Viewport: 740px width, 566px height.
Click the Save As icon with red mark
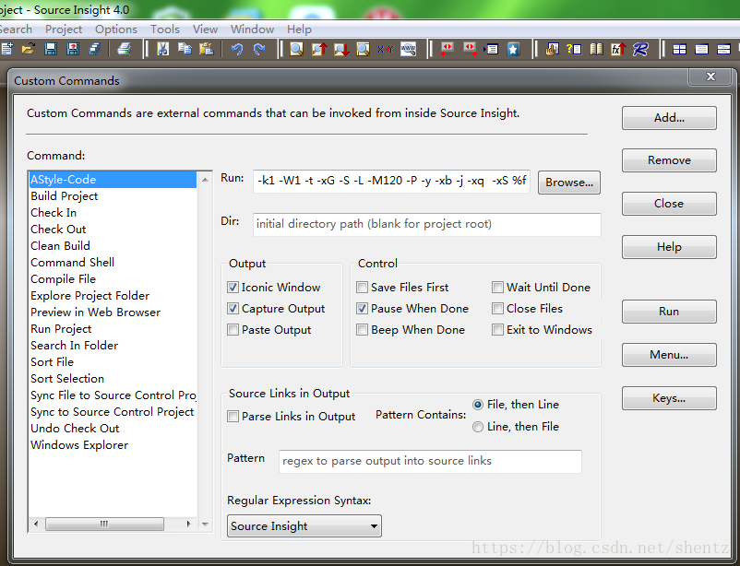[x=73, y=49]
